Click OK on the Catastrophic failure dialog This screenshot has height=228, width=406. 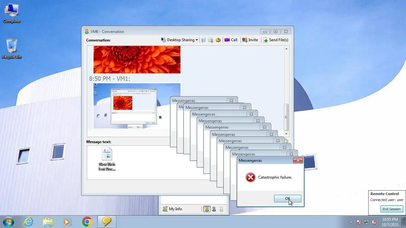coord(287,199)
